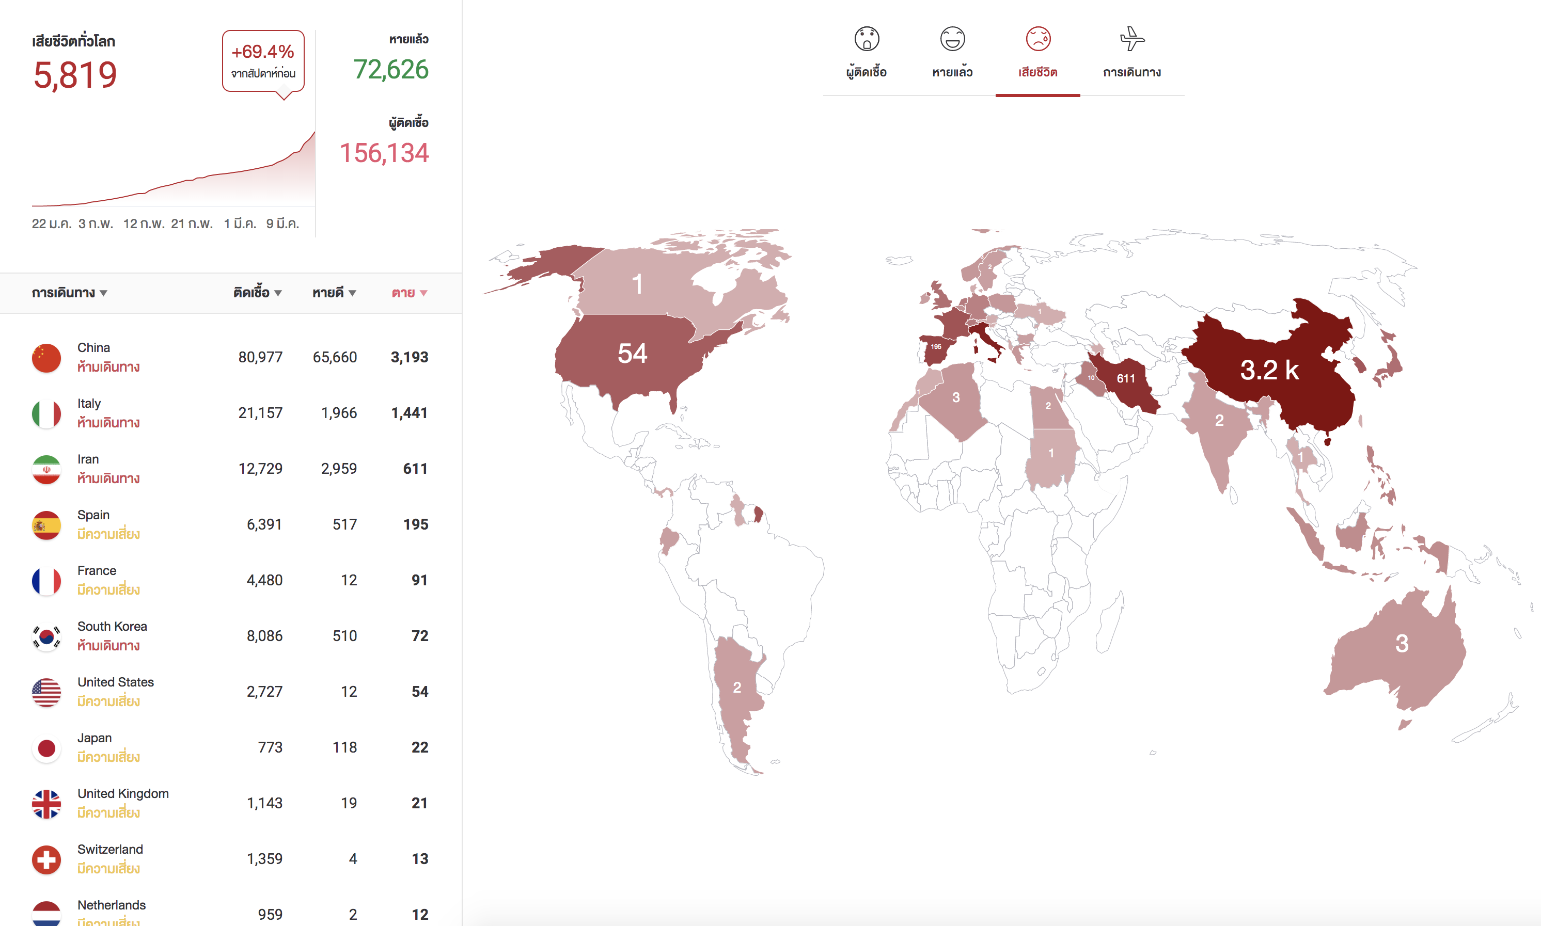Sort by ตาย column arrow
Screen dimensions: 1541x926
424,293
